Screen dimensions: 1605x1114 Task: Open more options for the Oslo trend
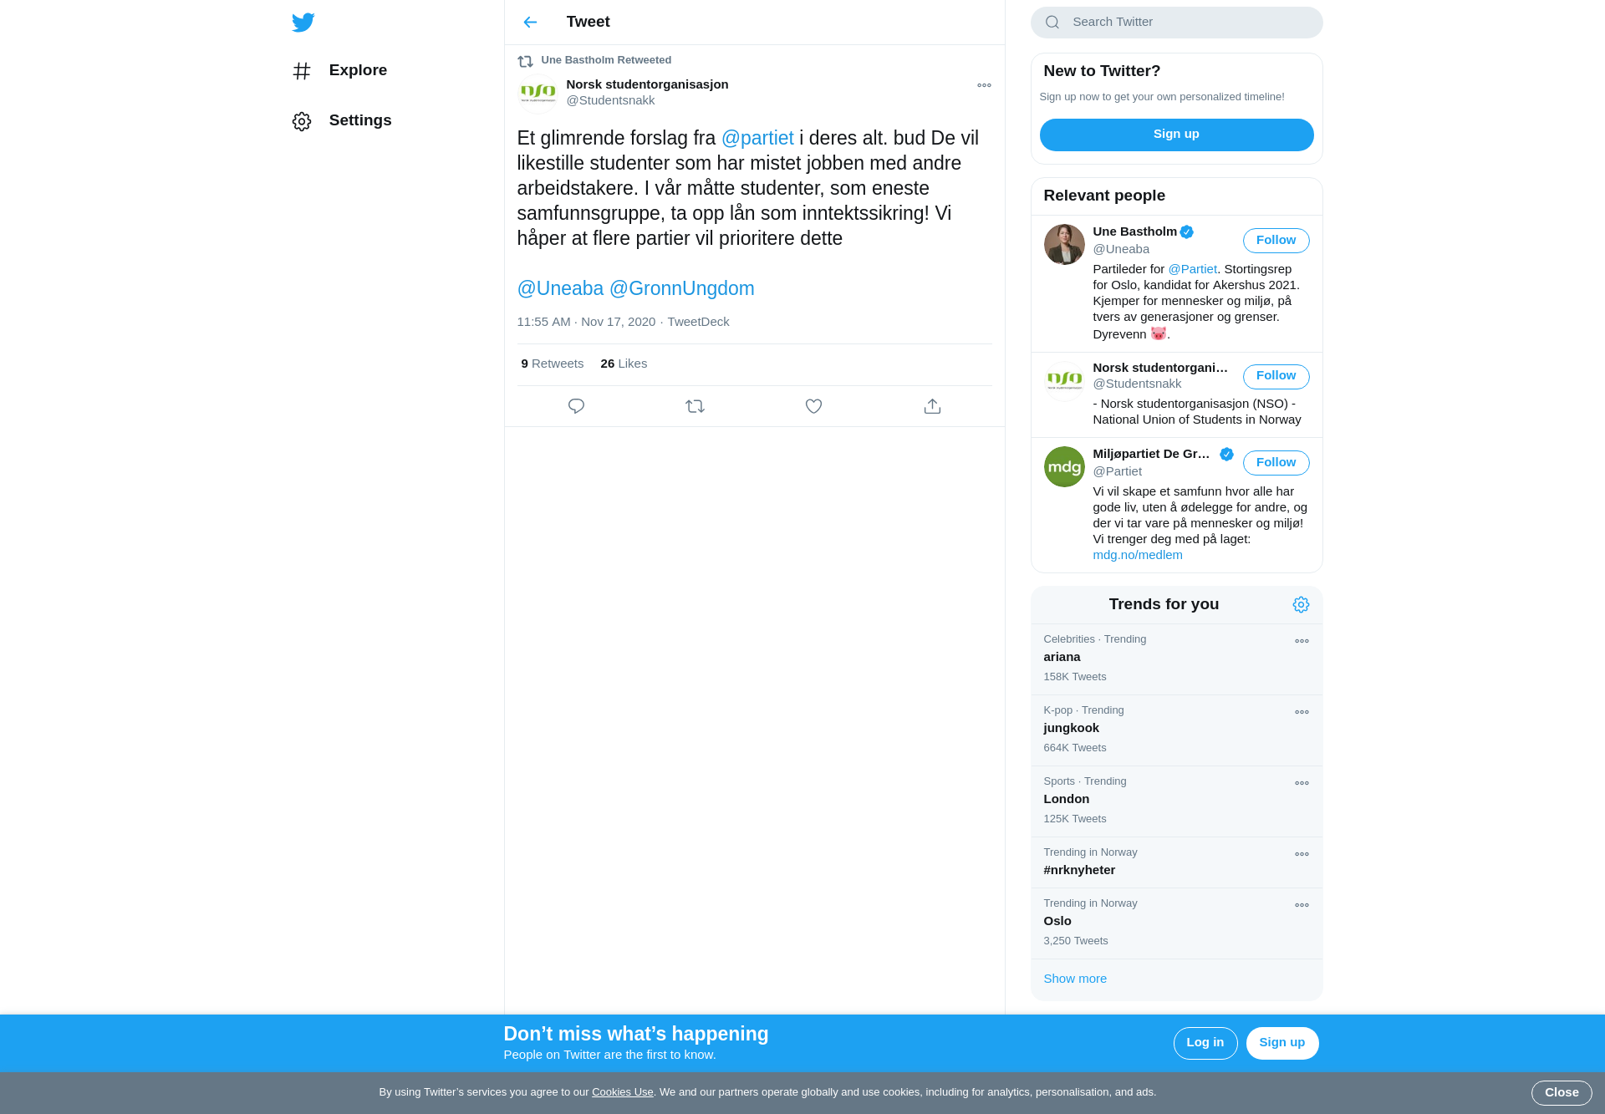[1302, 905]
